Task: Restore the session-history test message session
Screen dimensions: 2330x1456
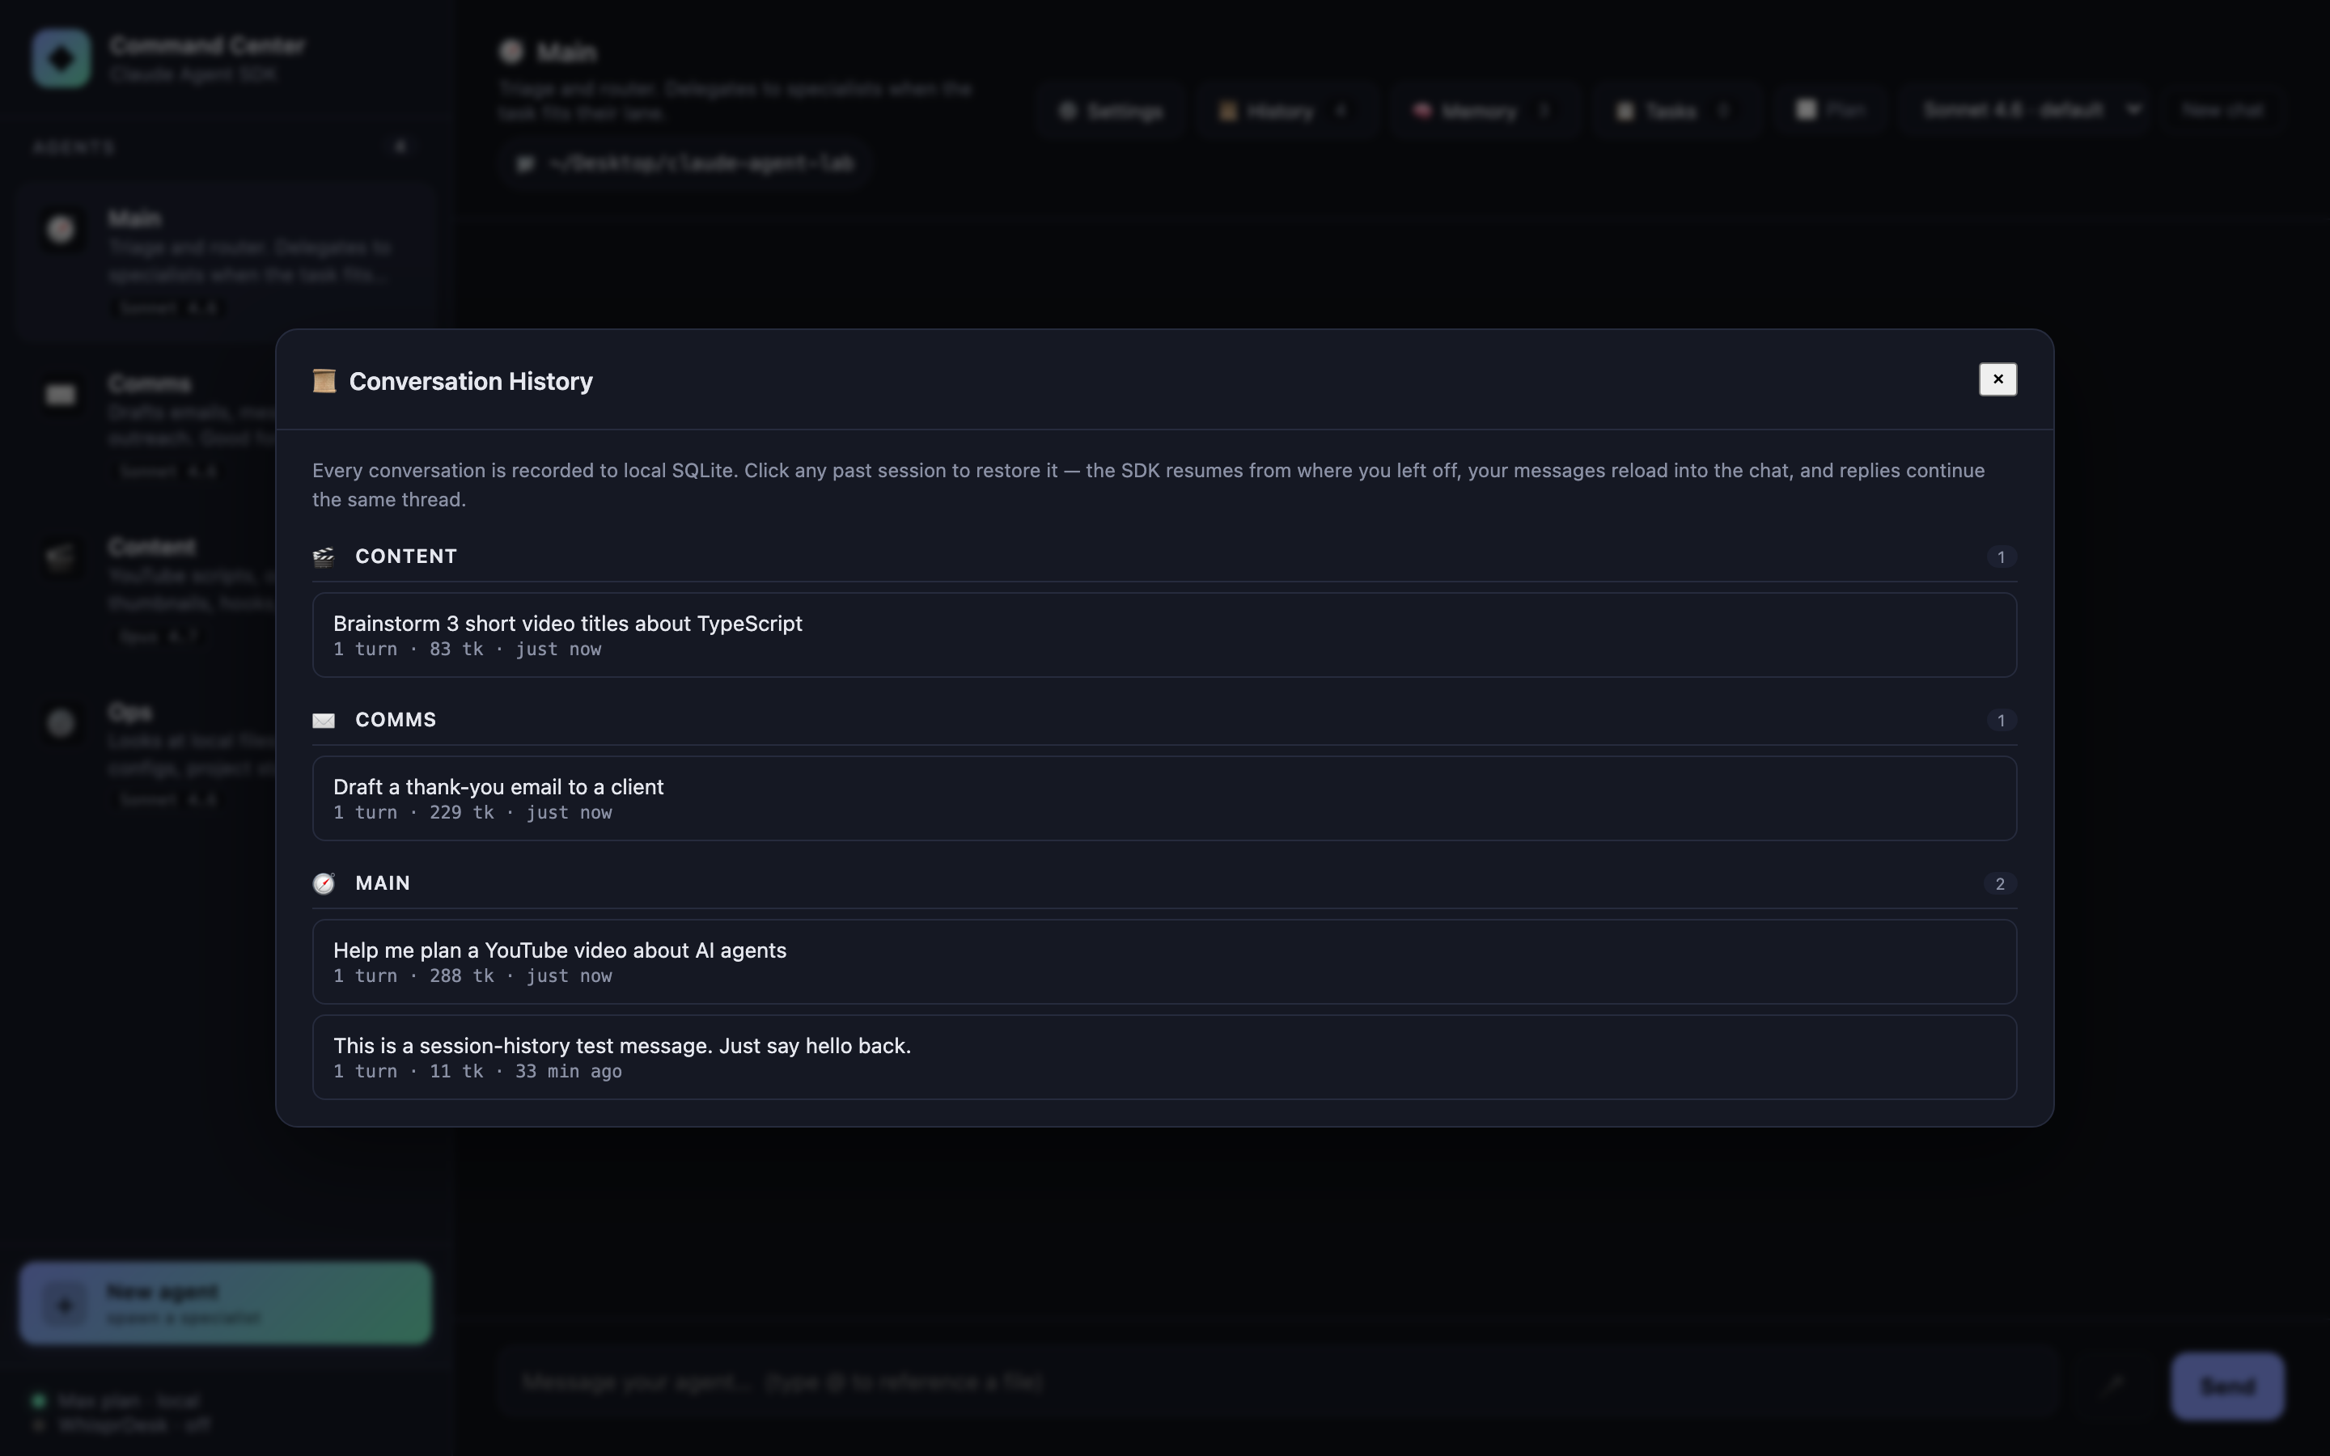Action: [x=1163, y=1056]
